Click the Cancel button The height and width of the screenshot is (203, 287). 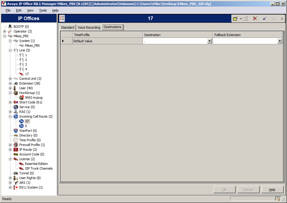[x=248, y=190]
